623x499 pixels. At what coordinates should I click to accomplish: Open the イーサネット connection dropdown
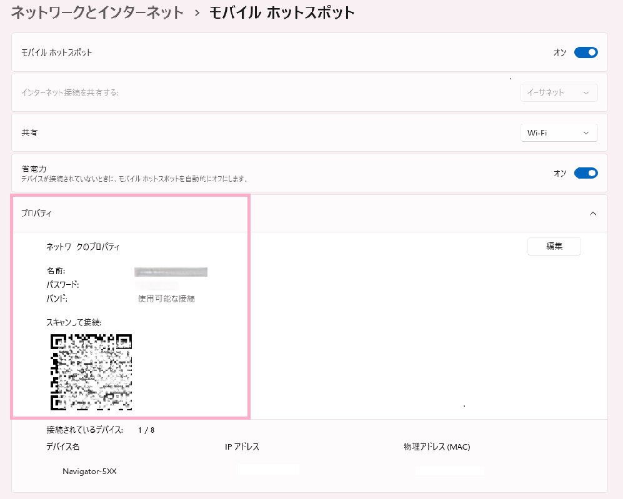tap(559, 92)
